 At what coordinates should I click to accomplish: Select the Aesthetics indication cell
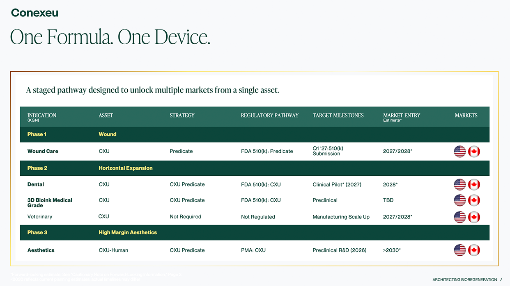pyautogui.click(x=41, y=250)
